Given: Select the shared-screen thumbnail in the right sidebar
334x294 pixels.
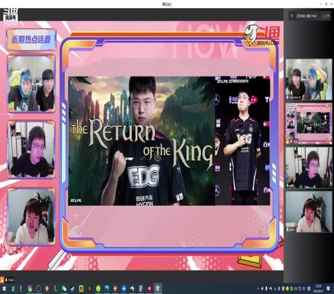Looking at the screenshot, I should tap(309, 124).
